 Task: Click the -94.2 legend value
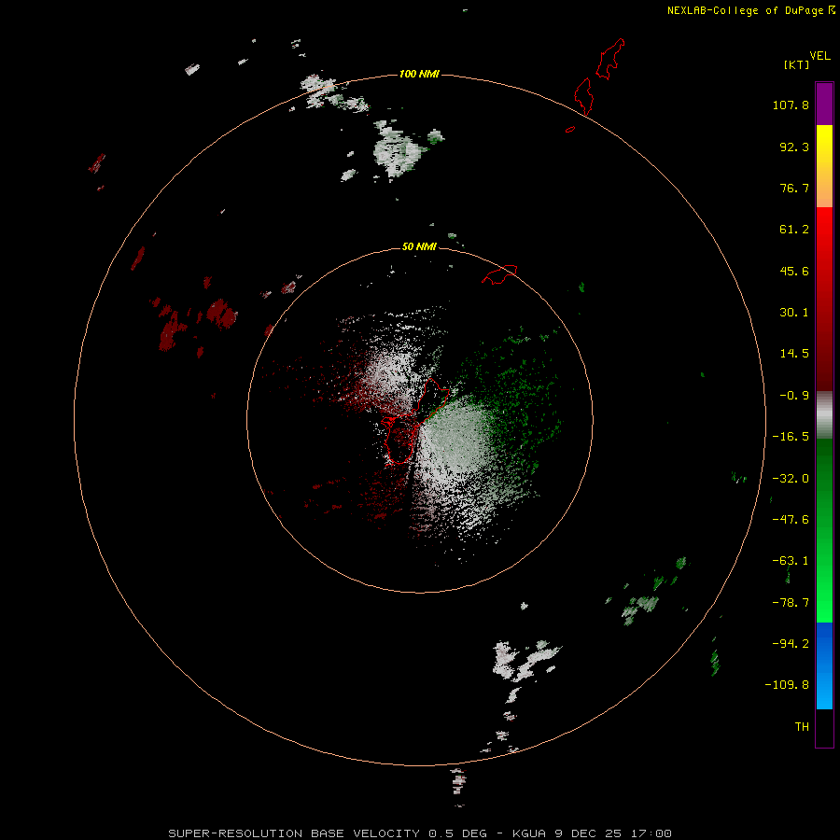(791, 644)
